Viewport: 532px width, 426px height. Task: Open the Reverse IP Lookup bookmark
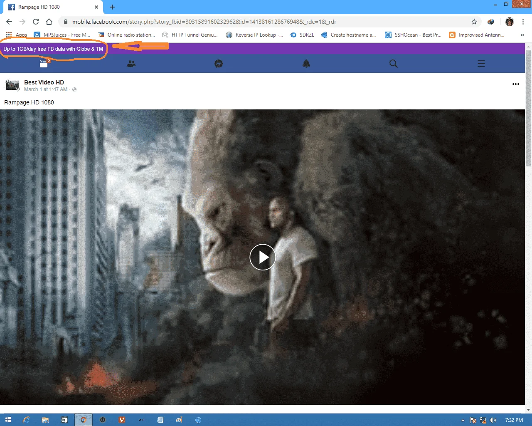click(254, 35)
